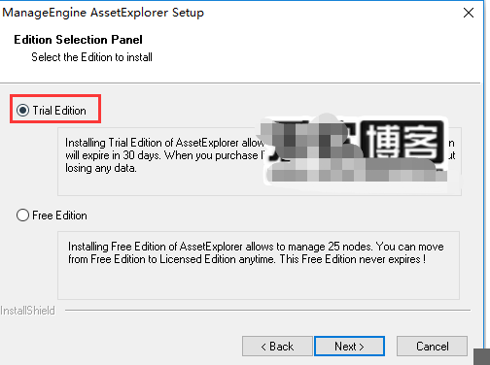Select the Trial Edition radio button
The height and width of the screenshot is (365, 490).
tap(22, 111)
